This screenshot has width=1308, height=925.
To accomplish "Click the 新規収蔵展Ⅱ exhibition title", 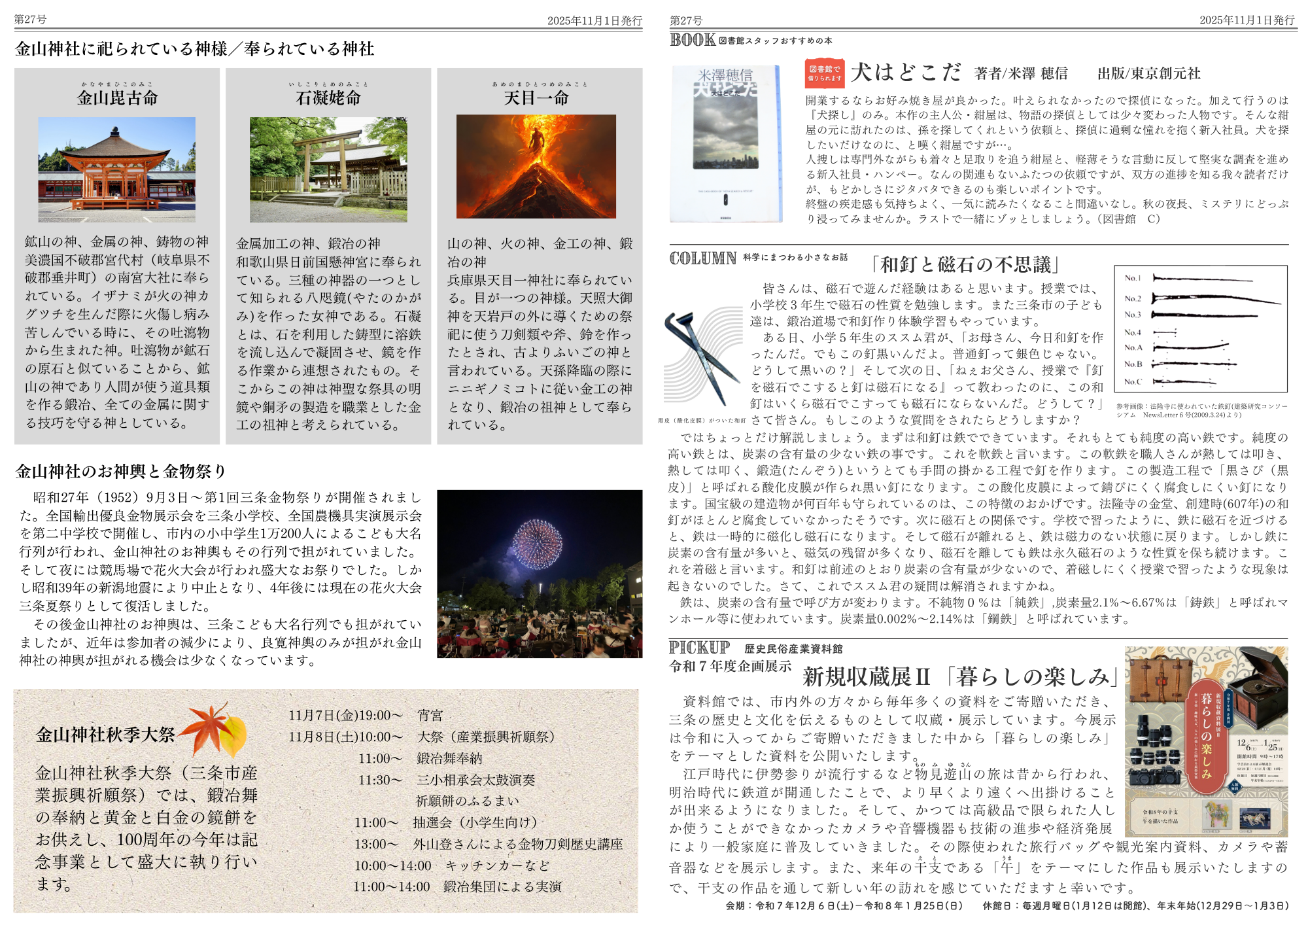I will [x=959, y=676].
